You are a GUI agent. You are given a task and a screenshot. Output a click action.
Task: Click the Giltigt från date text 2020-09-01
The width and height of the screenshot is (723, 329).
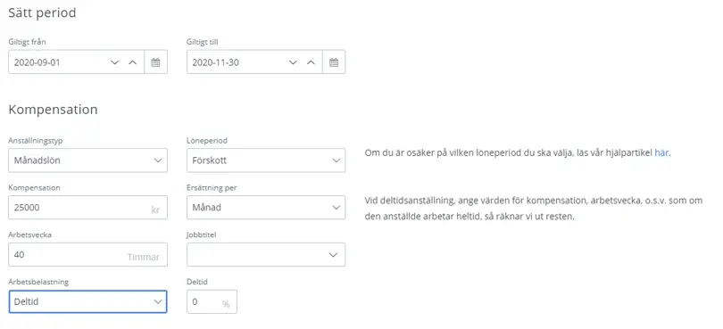pos(37,62)
